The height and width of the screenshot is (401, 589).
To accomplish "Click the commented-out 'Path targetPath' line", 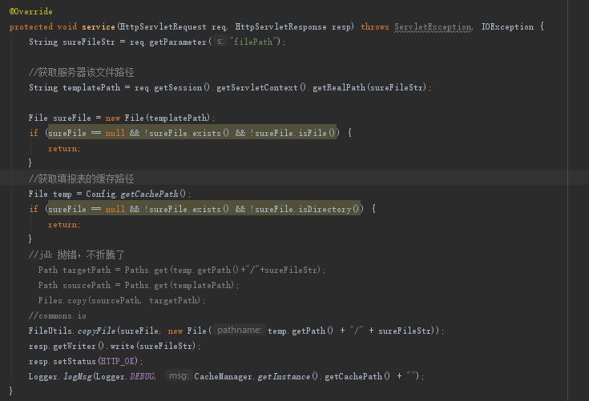I will coord(182,270).
